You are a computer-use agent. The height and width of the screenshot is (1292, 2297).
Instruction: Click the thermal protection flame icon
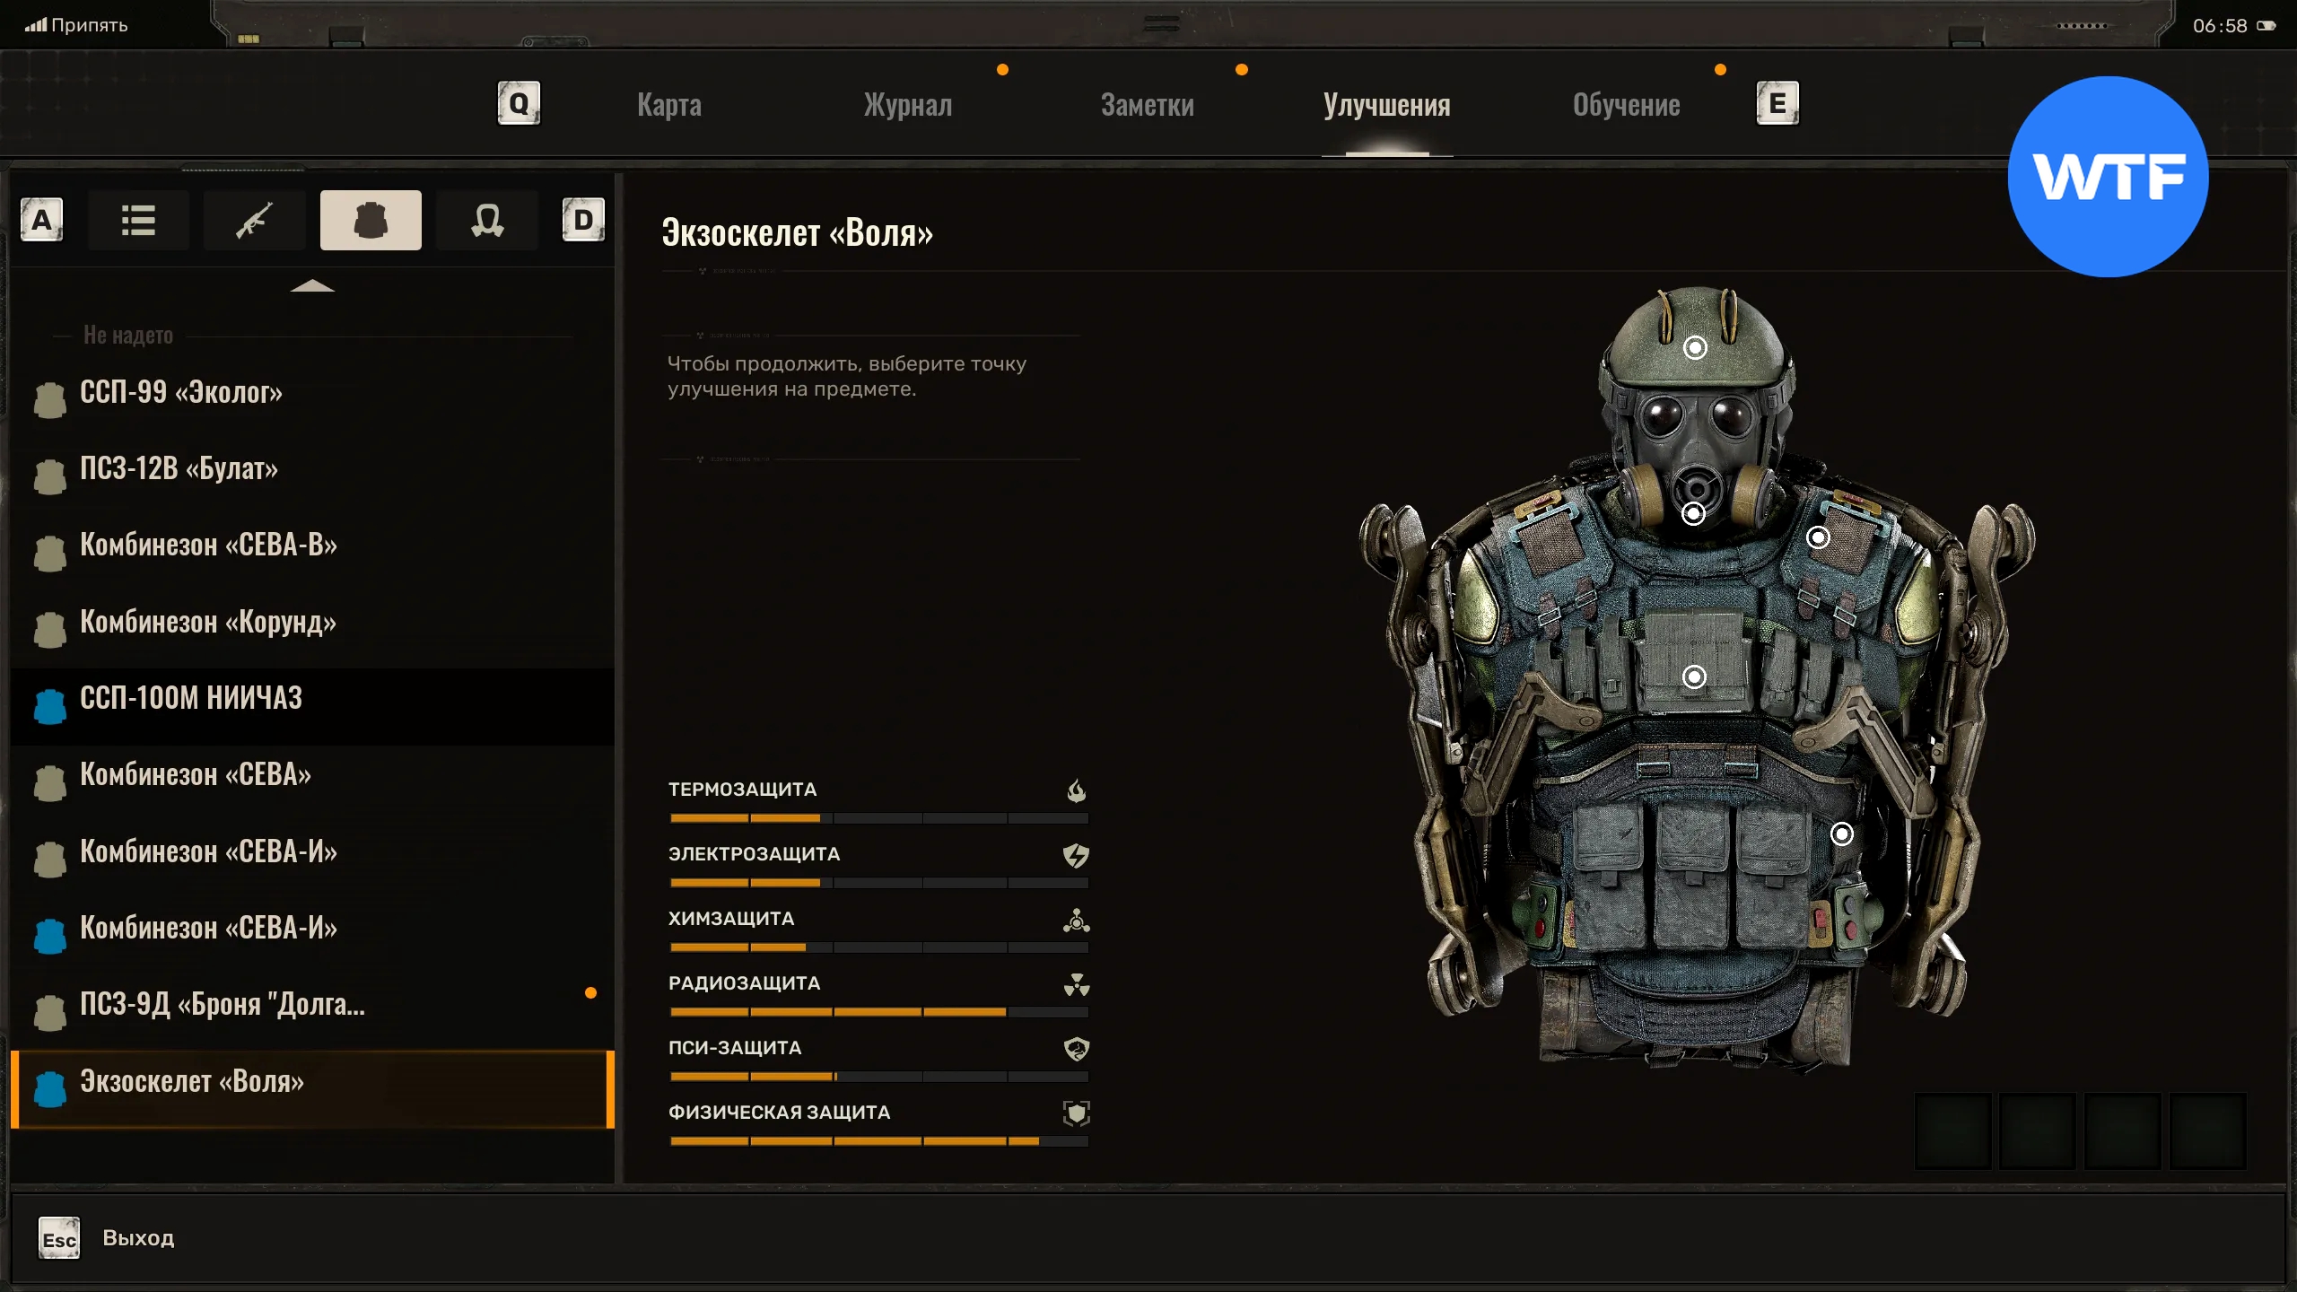pyautogui.click(x=1076, y=790)
